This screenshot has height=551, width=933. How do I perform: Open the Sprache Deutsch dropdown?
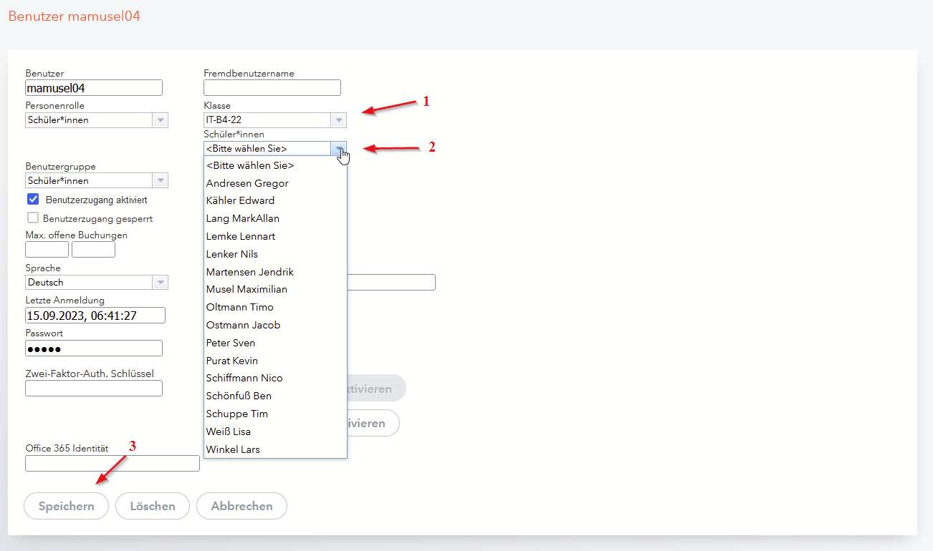click(97, 283)
